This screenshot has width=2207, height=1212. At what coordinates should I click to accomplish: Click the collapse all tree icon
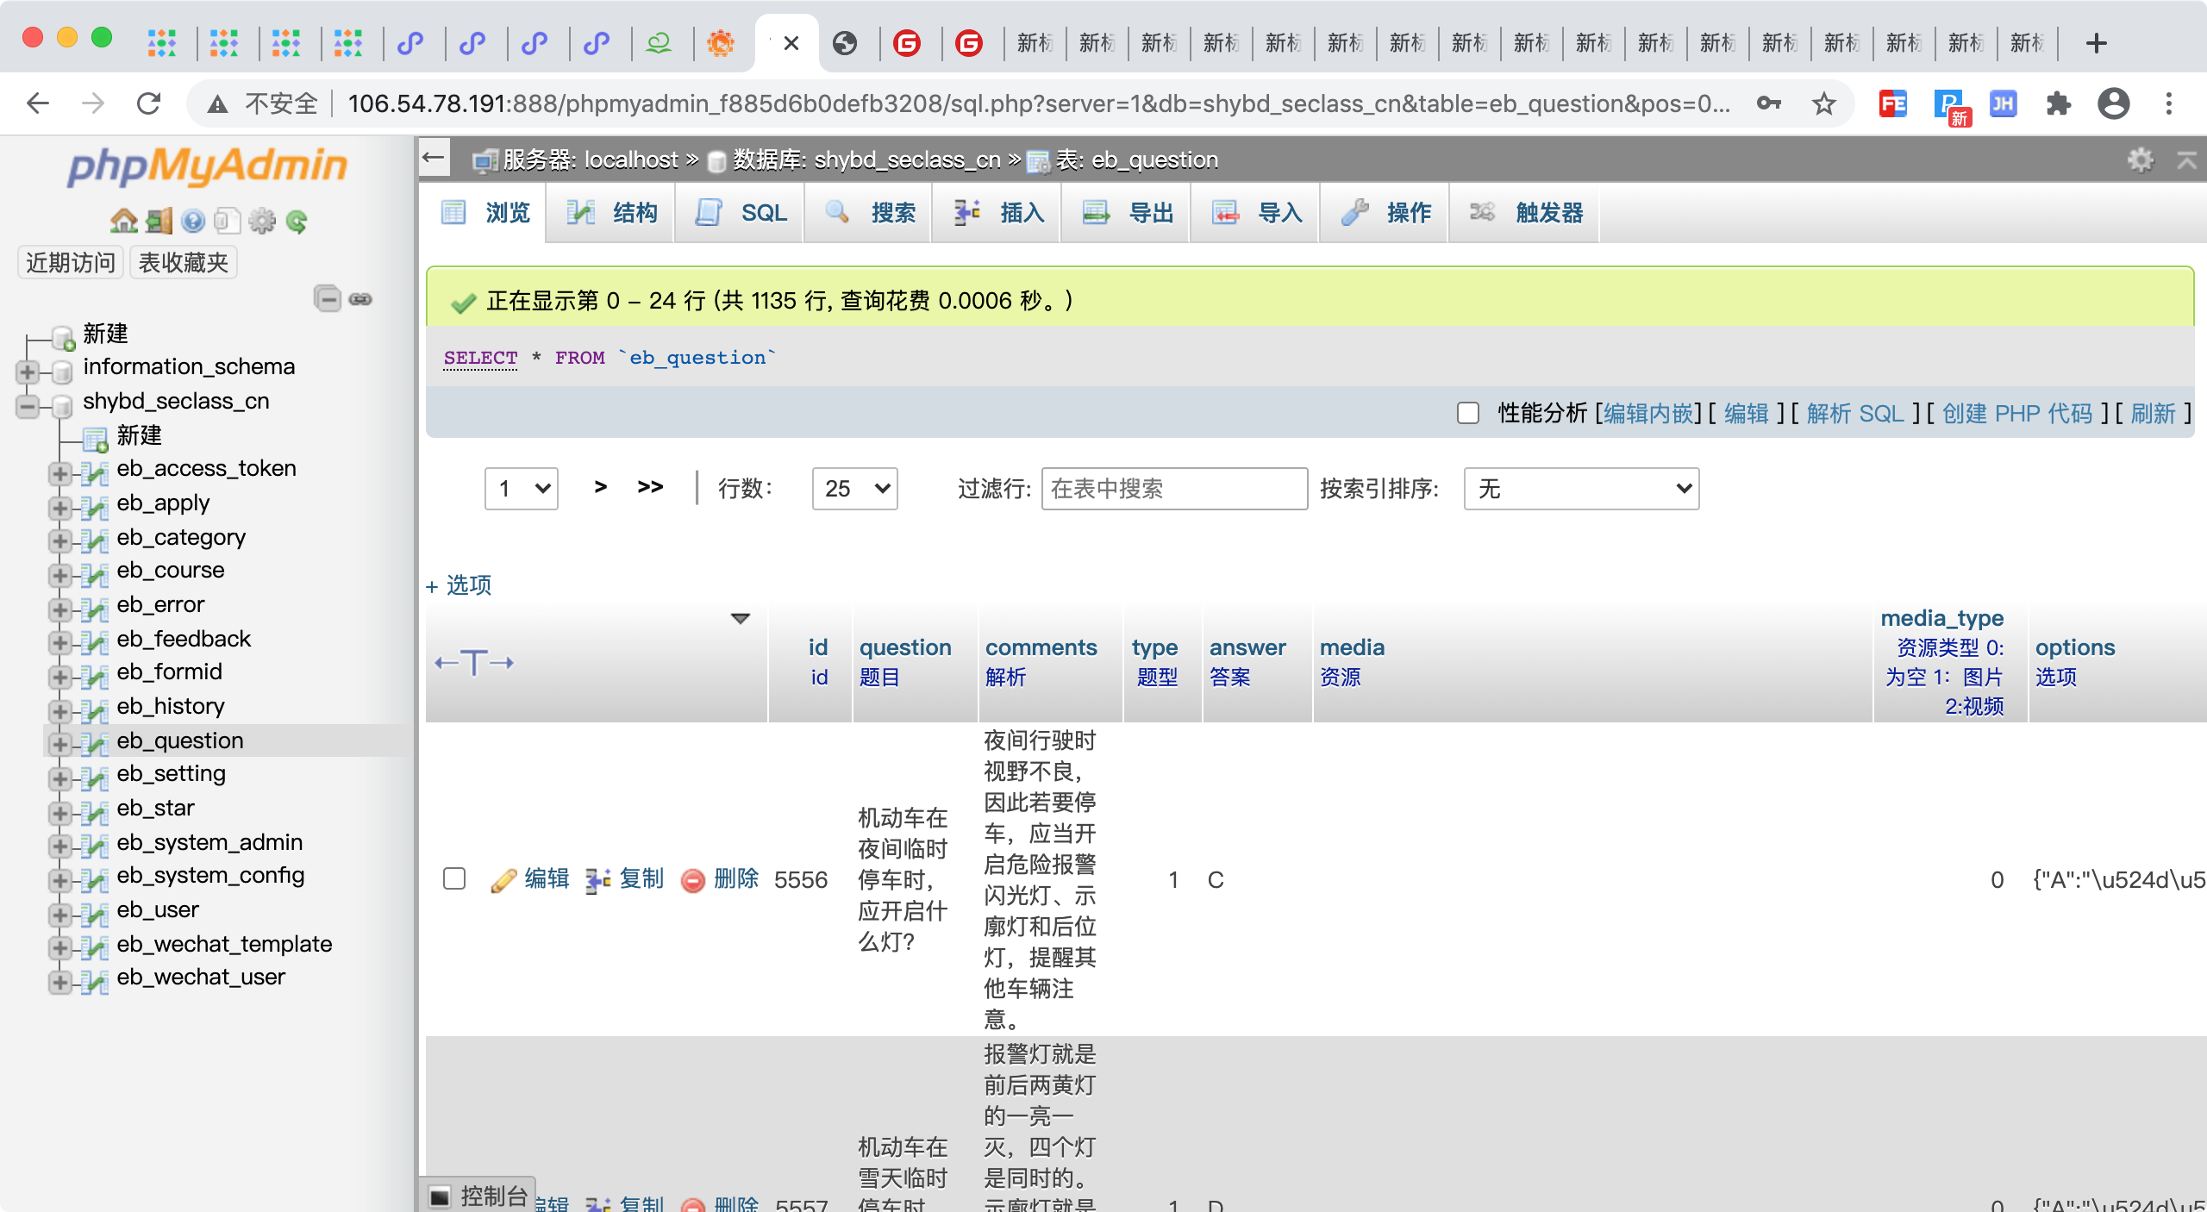tap(327, 299)
